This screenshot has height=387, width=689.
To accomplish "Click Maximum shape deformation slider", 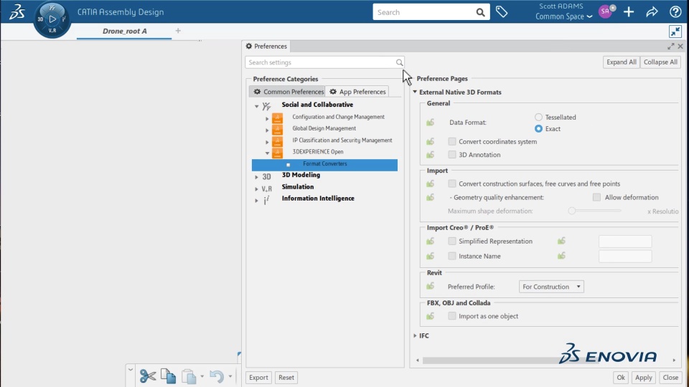I will point(594,211).
